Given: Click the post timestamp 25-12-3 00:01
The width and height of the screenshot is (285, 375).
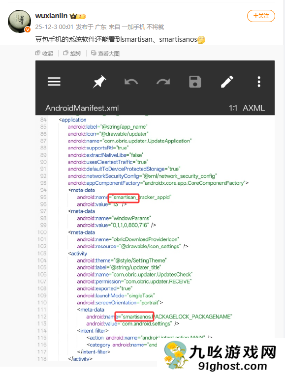Looking at the screenshot, I should pyautogui.click(x=54, y=27).
